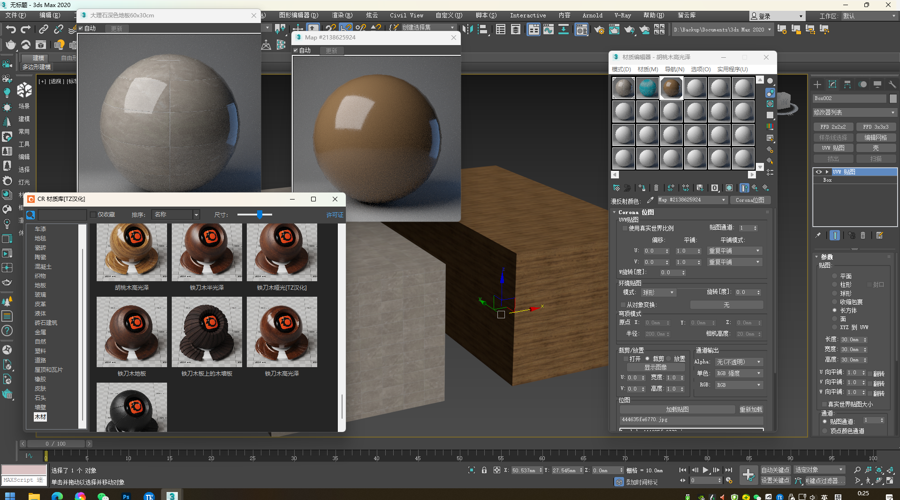Click the Unlink Selection icon

(58, 30)
